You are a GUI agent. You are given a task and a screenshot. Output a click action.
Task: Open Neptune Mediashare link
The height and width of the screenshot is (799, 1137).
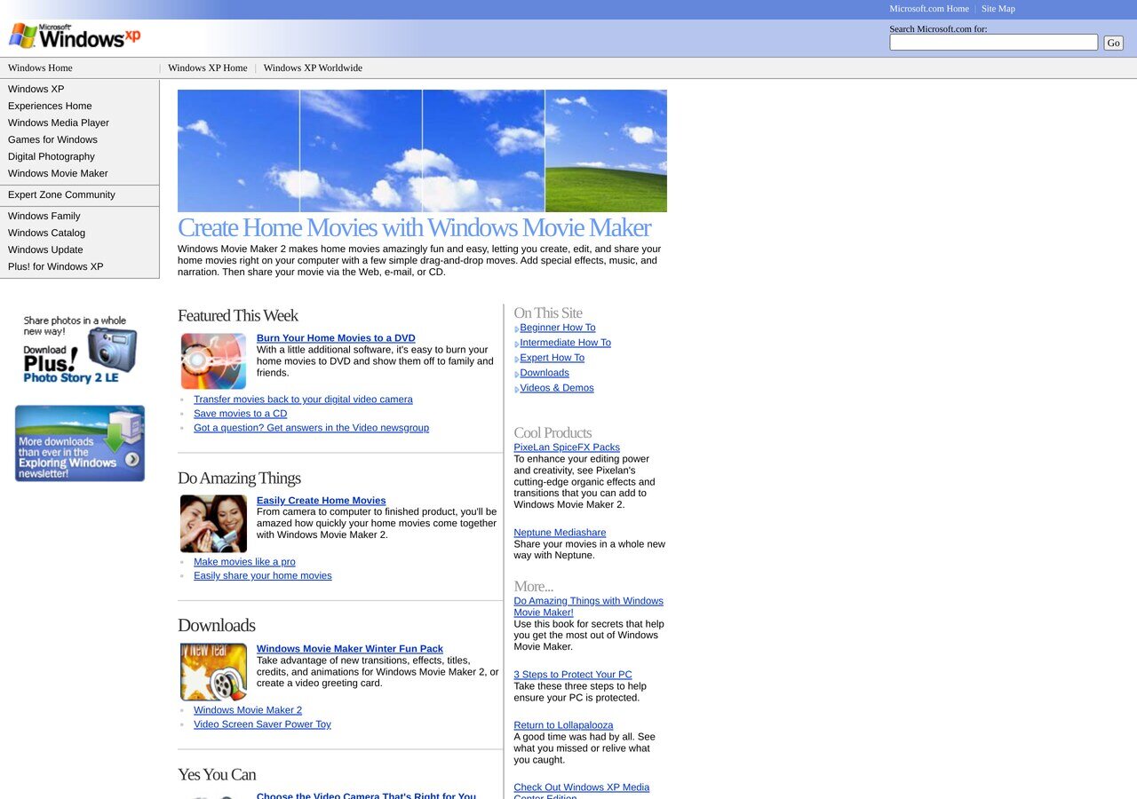[560, 533]
